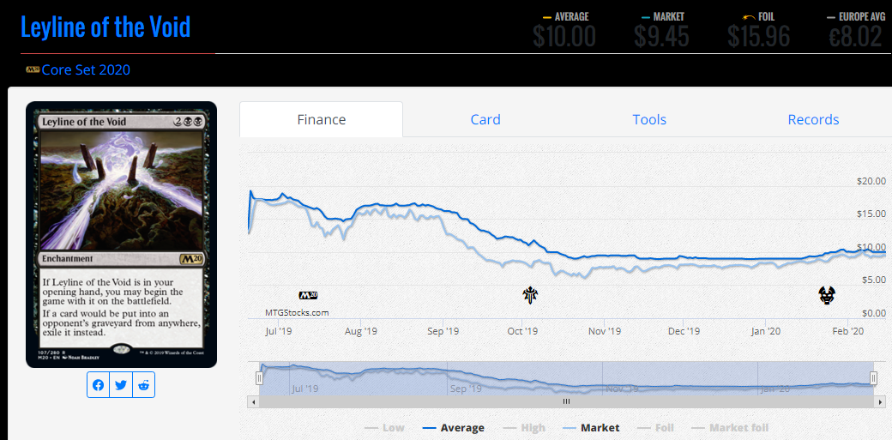Toggle the High series in legend

[x=524, y=427]
